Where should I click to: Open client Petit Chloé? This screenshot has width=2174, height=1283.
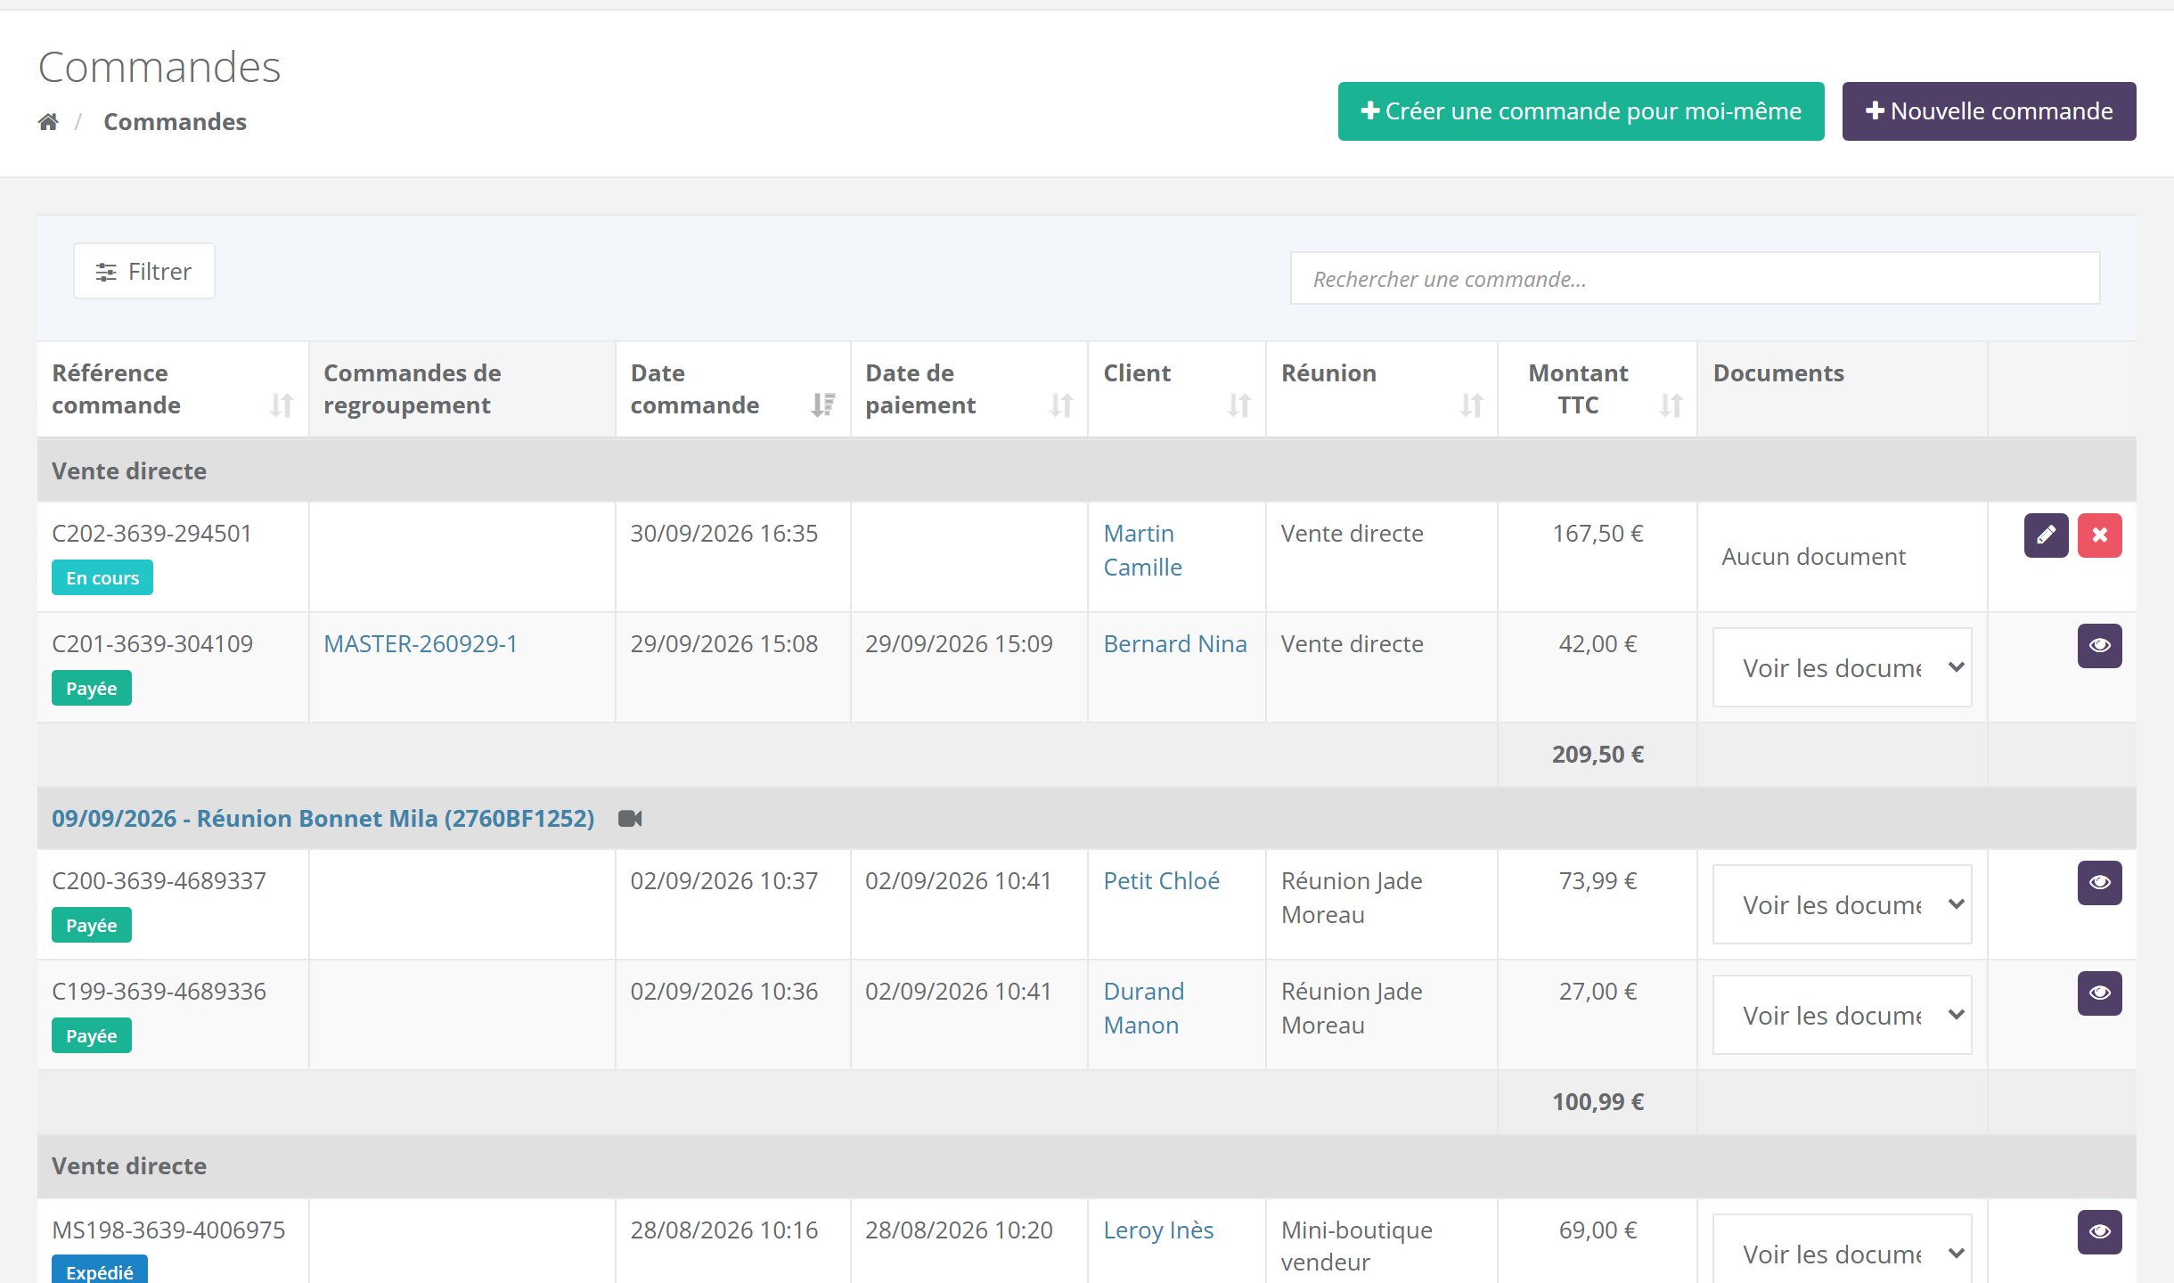pos(1161,881)
